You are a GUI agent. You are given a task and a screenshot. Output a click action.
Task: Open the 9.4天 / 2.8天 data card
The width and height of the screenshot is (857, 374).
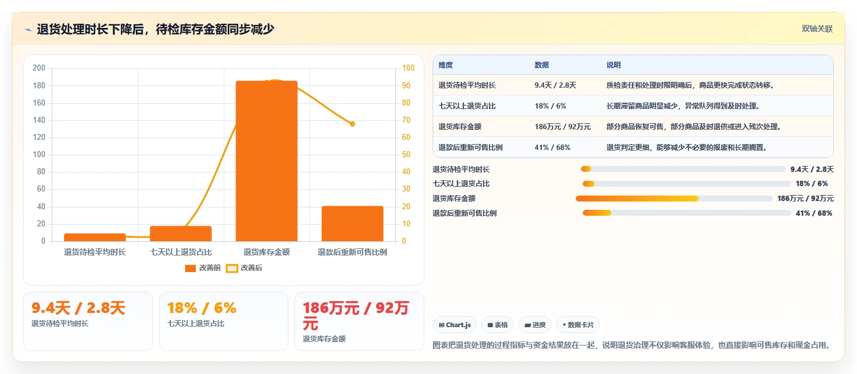click(88, 321)
